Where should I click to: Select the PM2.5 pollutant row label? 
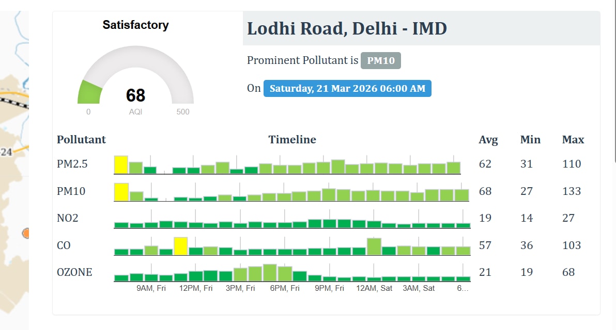pos(72,164)
